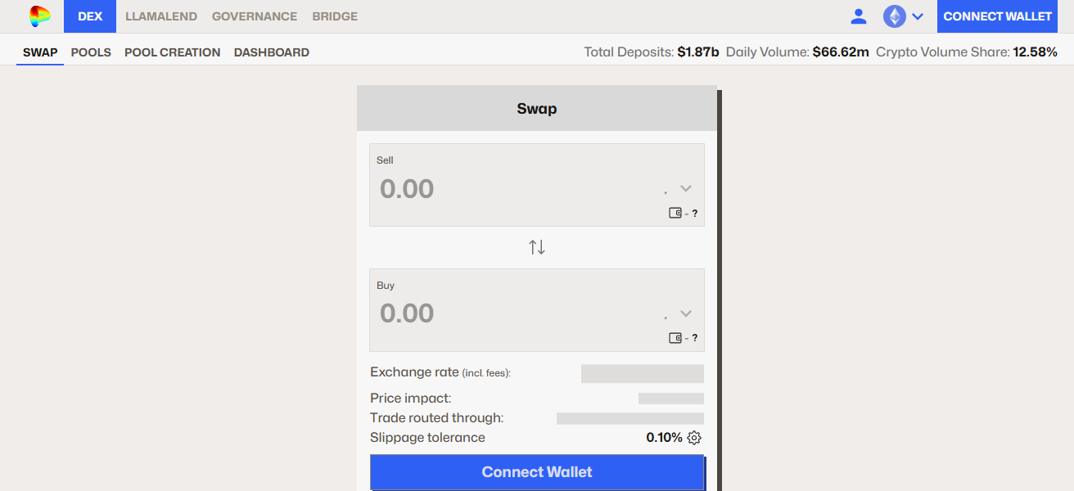Click the question mark icon in the Buy section
The height and width of the screenshot is (491, 1074).
(694, 337)
